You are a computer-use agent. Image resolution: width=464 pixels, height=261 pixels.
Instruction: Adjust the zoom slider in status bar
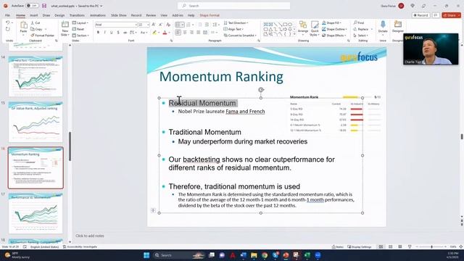431,246
